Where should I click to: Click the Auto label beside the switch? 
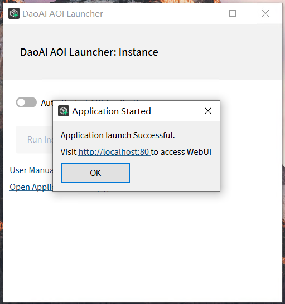pyautogui.click(x=47, y=103)
